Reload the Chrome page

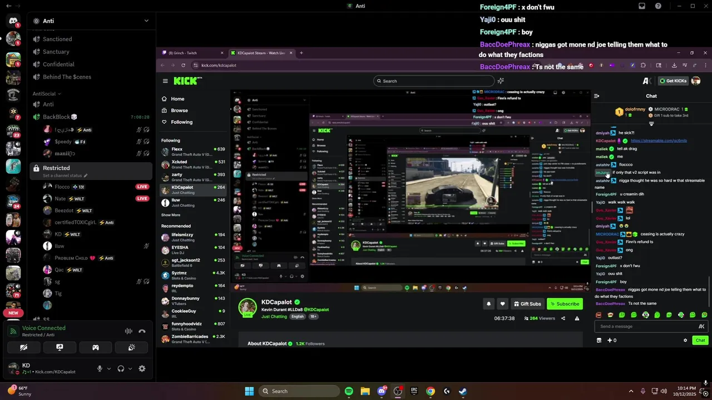point(183,65)
